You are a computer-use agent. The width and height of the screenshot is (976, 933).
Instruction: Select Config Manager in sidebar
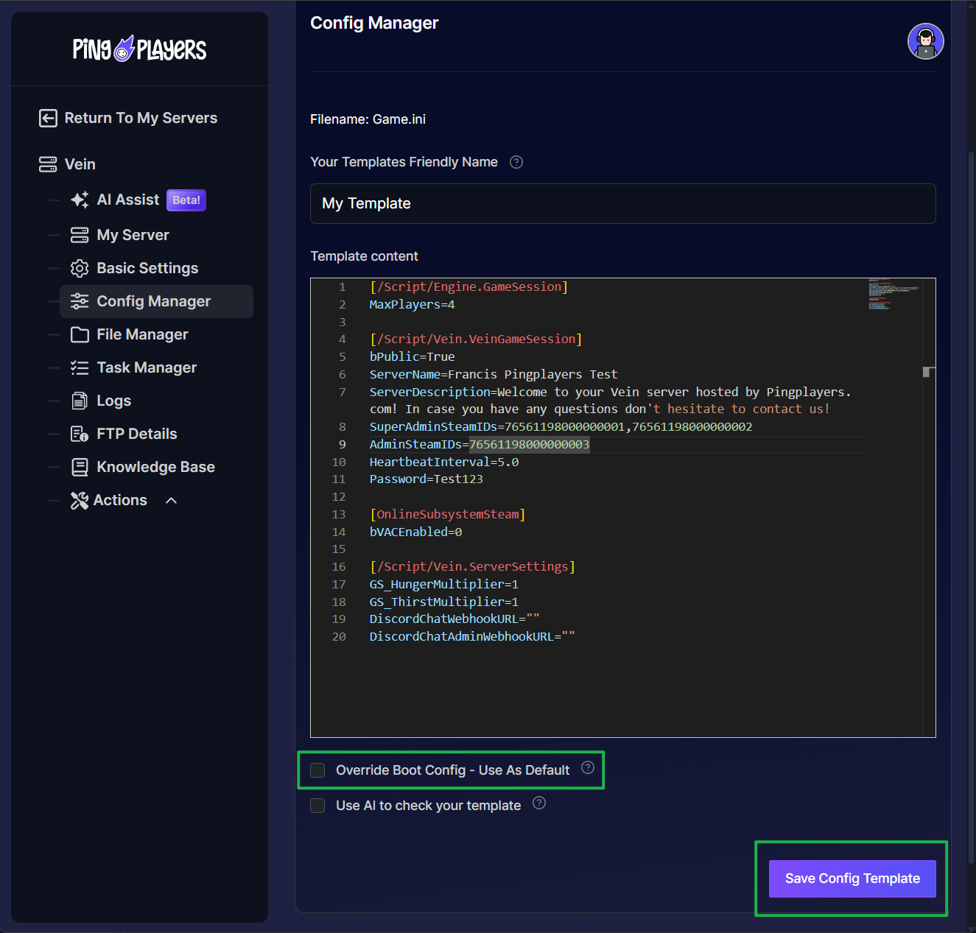click(x=153, y=301)
